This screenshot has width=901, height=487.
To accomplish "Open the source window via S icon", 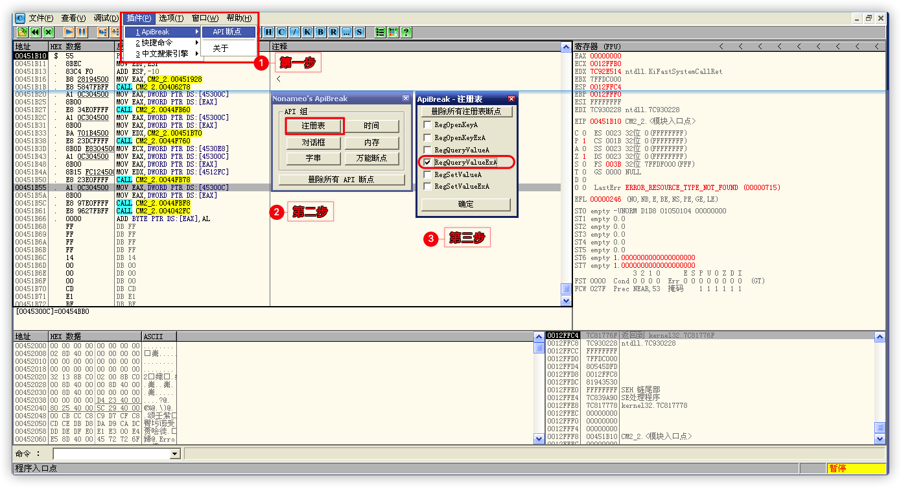I will (x=359, y=32).
